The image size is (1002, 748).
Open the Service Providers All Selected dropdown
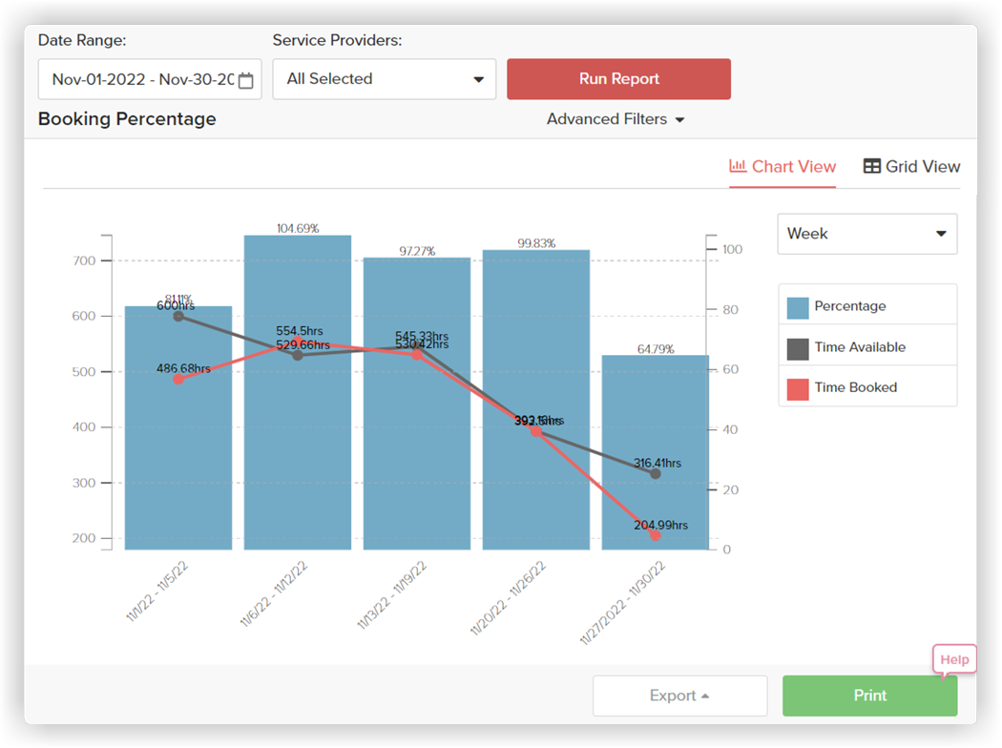[384, 79]
